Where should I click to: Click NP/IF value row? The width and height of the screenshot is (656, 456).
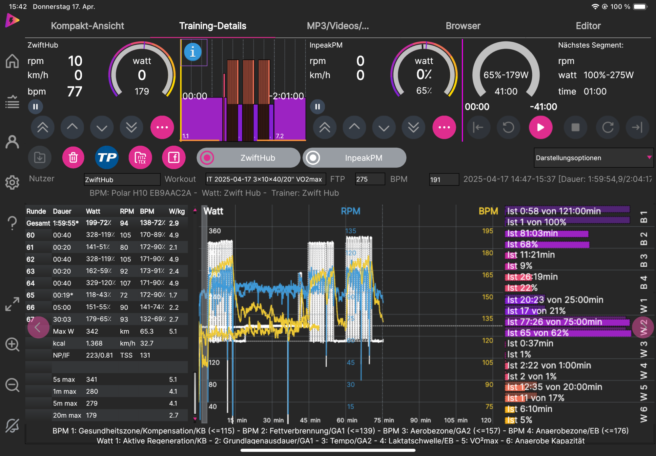(x=107, y=355)
